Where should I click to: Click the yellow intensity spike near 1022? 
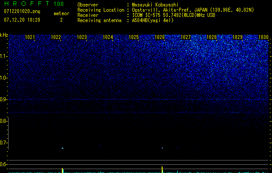[x=62, y=170]
